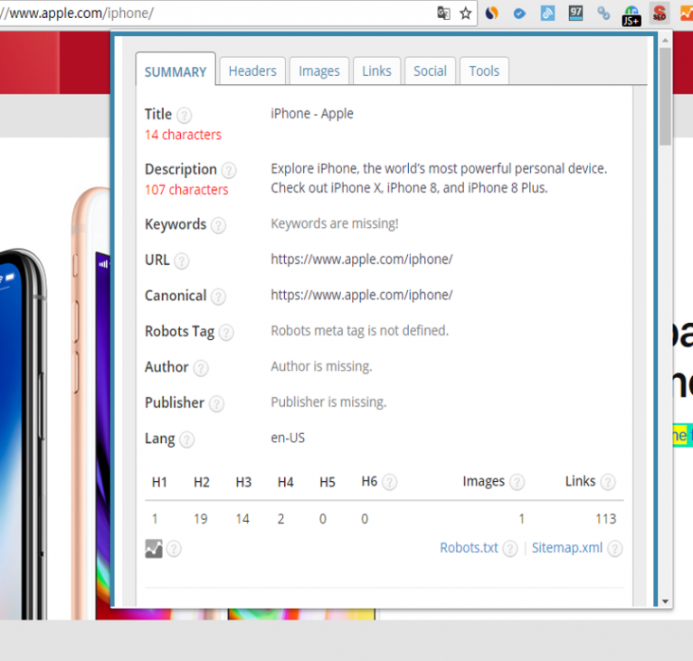
Task: Click the bookmark star icon
Action: point(466,13)
